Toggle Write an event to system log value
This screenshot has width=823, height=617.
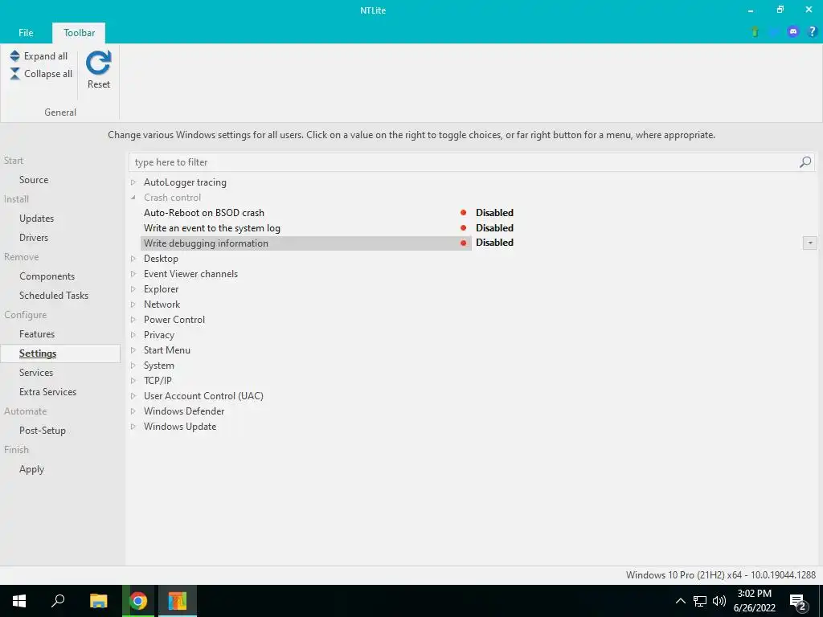pyautogui.click(x=494, y=227)
